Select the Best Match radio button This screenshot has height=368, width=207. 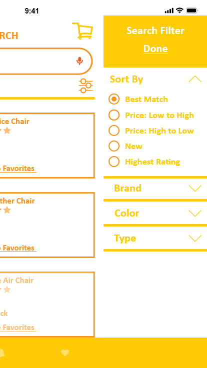click(x=114, y=99)
